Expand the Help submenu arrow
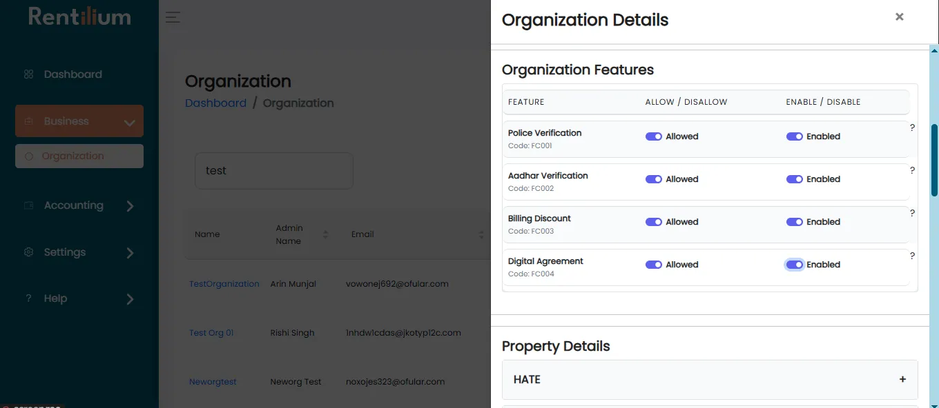Screen dimensions: 939x408 [130, 299]
